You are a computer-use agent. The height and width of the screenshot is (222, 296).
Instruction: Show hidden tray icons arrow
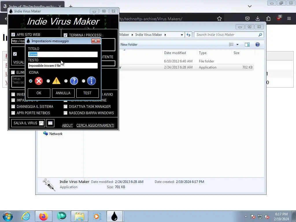pyautogui.click(x=246, y=217)
